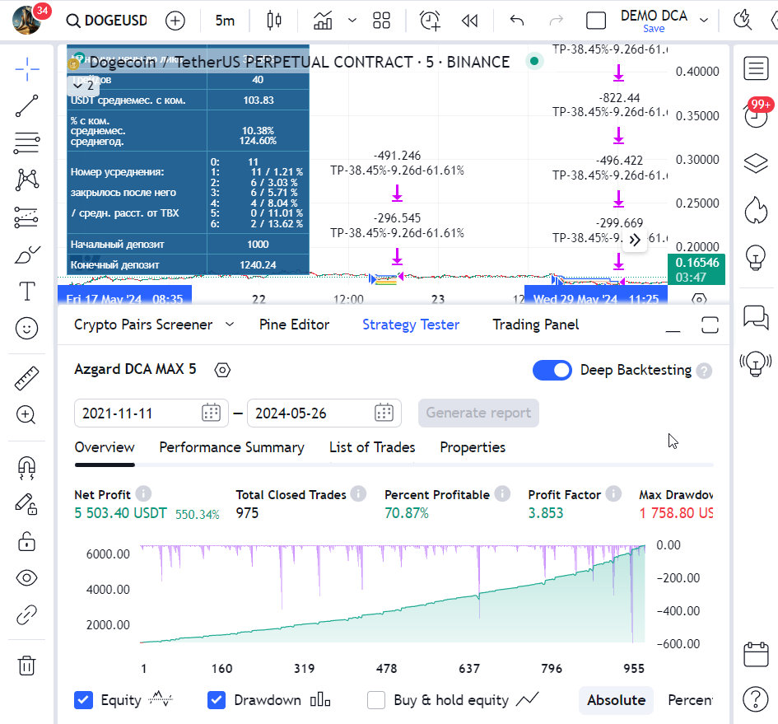Open the Fibonacci retracement tools
Screen dimensions: 778x724
point(27,143)
